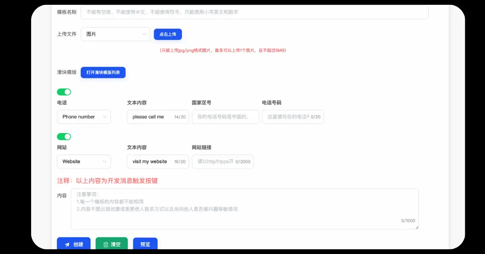Click chevron arrow in Phone number dropdown
Viewport: 485px width, 254px height.
105,117
